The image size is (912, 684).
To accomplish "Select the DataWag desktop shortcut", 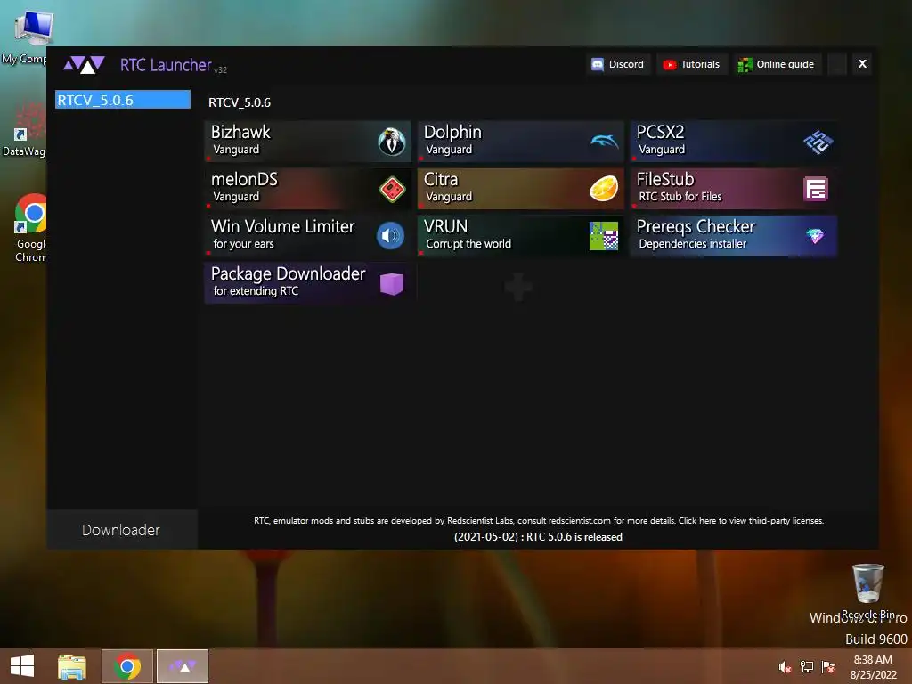I will [24, 130].
